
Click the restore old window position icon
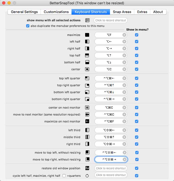87,168
